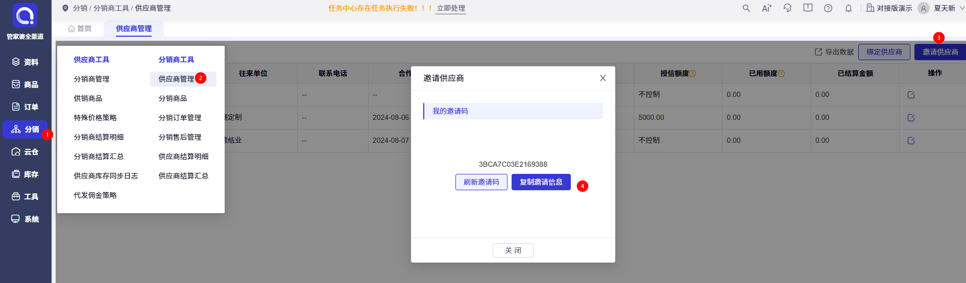This screenshot has height=283, width=966.
Task: Click the 邀请供应商 button
Action: click(940, 52)
